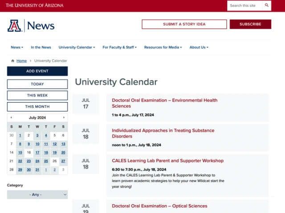Viewport: 285px width, 213px height.
Task: Open CALES Learning Lab Parent Workshop event
Action: [x=167, y=161]
